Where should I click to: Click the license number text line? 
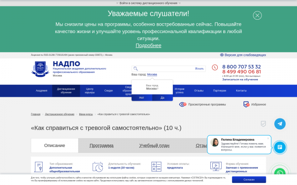(x=72, y=55)
